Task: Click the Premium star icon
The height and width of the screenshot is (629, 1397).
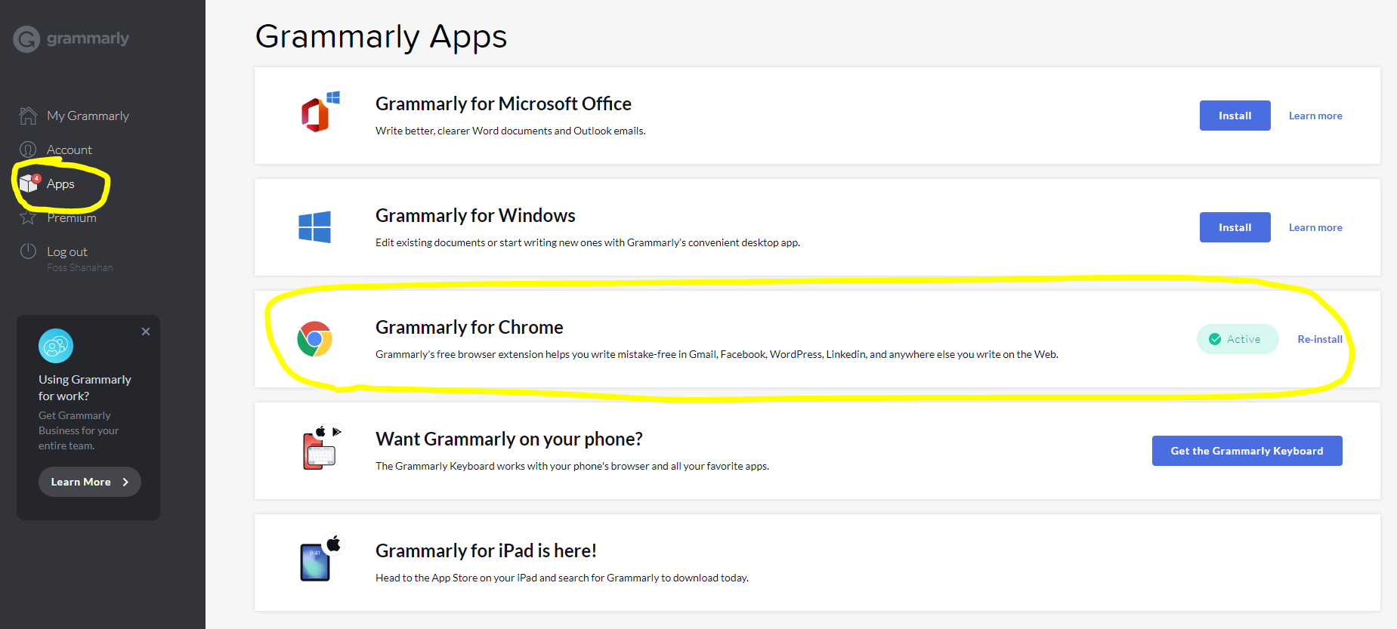Action: [28, 217]
